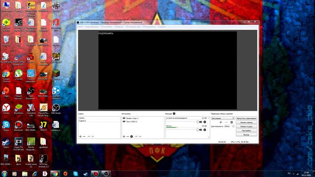The image size is (315, 177).
Task: Open the Minecraft block desktop icon
Action: [56, 75]
